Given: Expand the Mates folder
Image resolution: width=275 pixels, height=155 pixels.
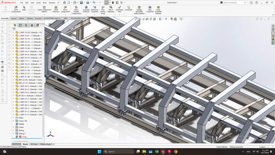Looking at the screenshot, I should coord(13,118).
